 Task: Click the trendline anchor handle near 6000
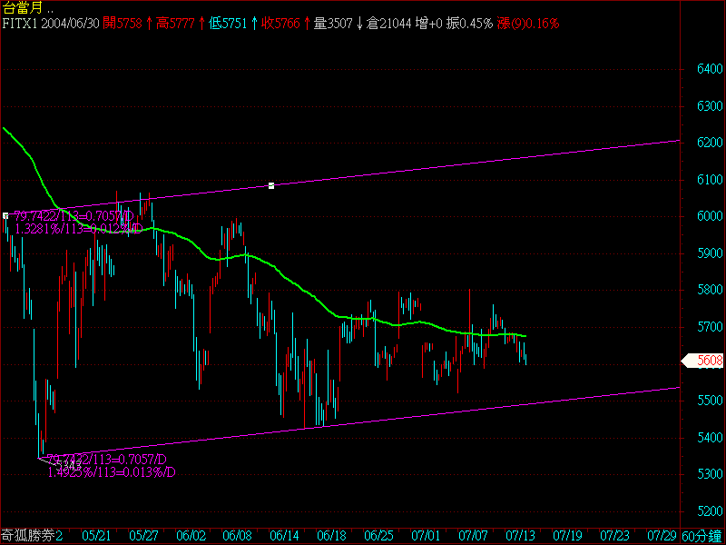click(5, 215)
